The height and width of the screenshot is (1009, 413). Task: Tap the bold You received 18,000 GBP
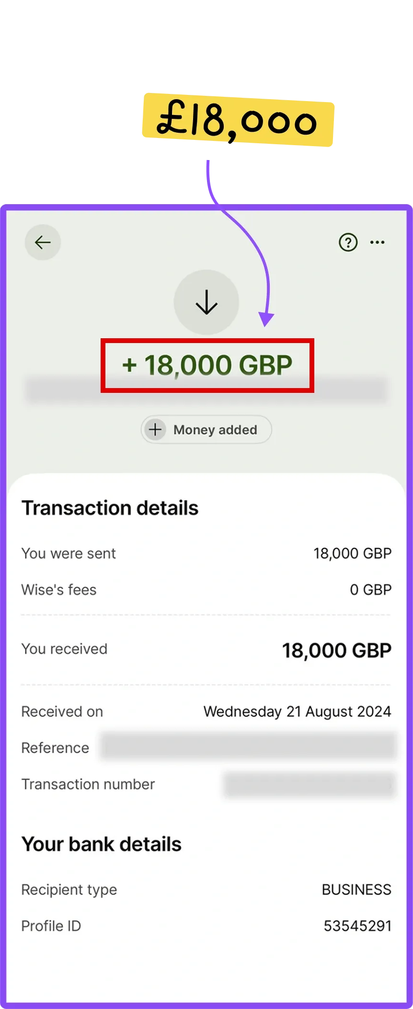click(336, 650)
